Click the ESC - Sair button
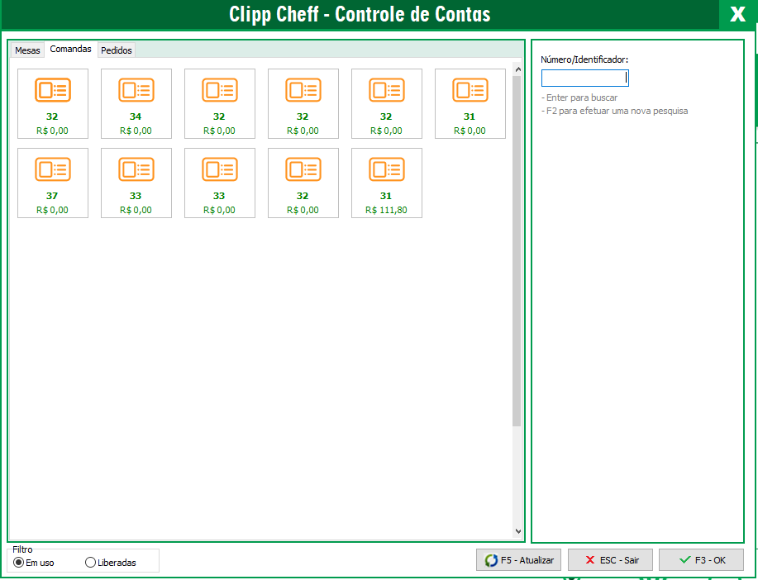 610,560
